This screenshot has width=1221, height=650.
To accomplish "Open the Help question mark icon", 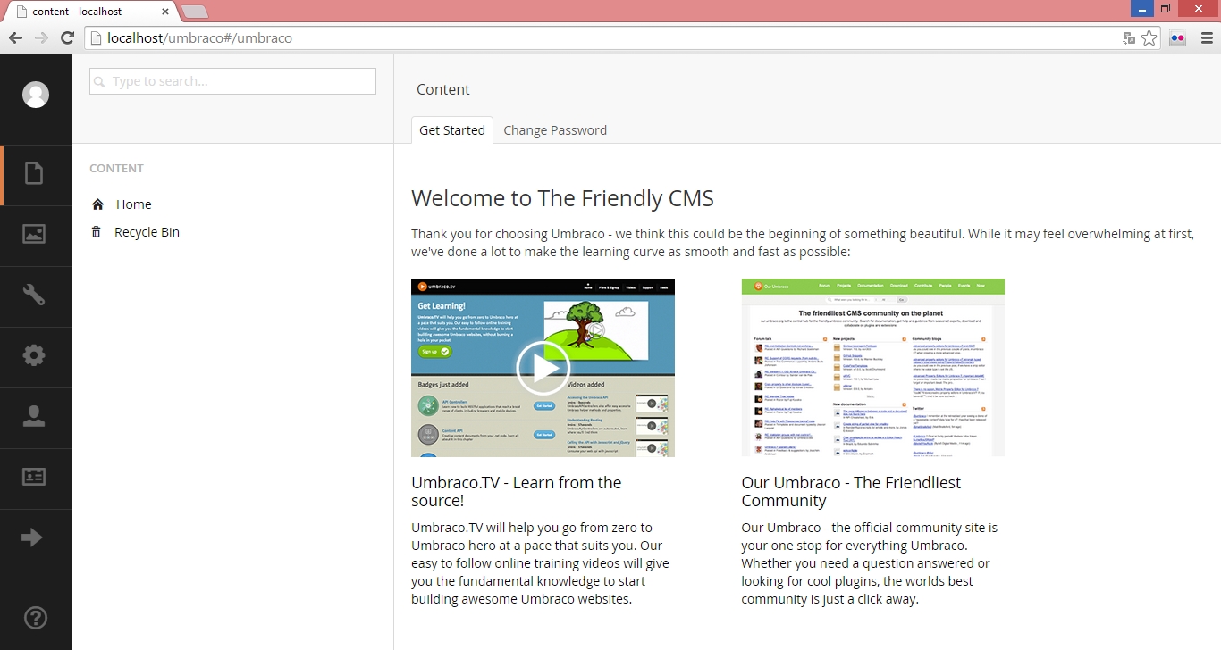I will coord(35,617).
